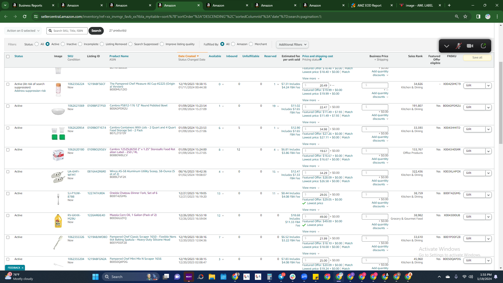503x283 pixels.
Task: Open SKU 1062620180 link
Action: pos(76,150)
